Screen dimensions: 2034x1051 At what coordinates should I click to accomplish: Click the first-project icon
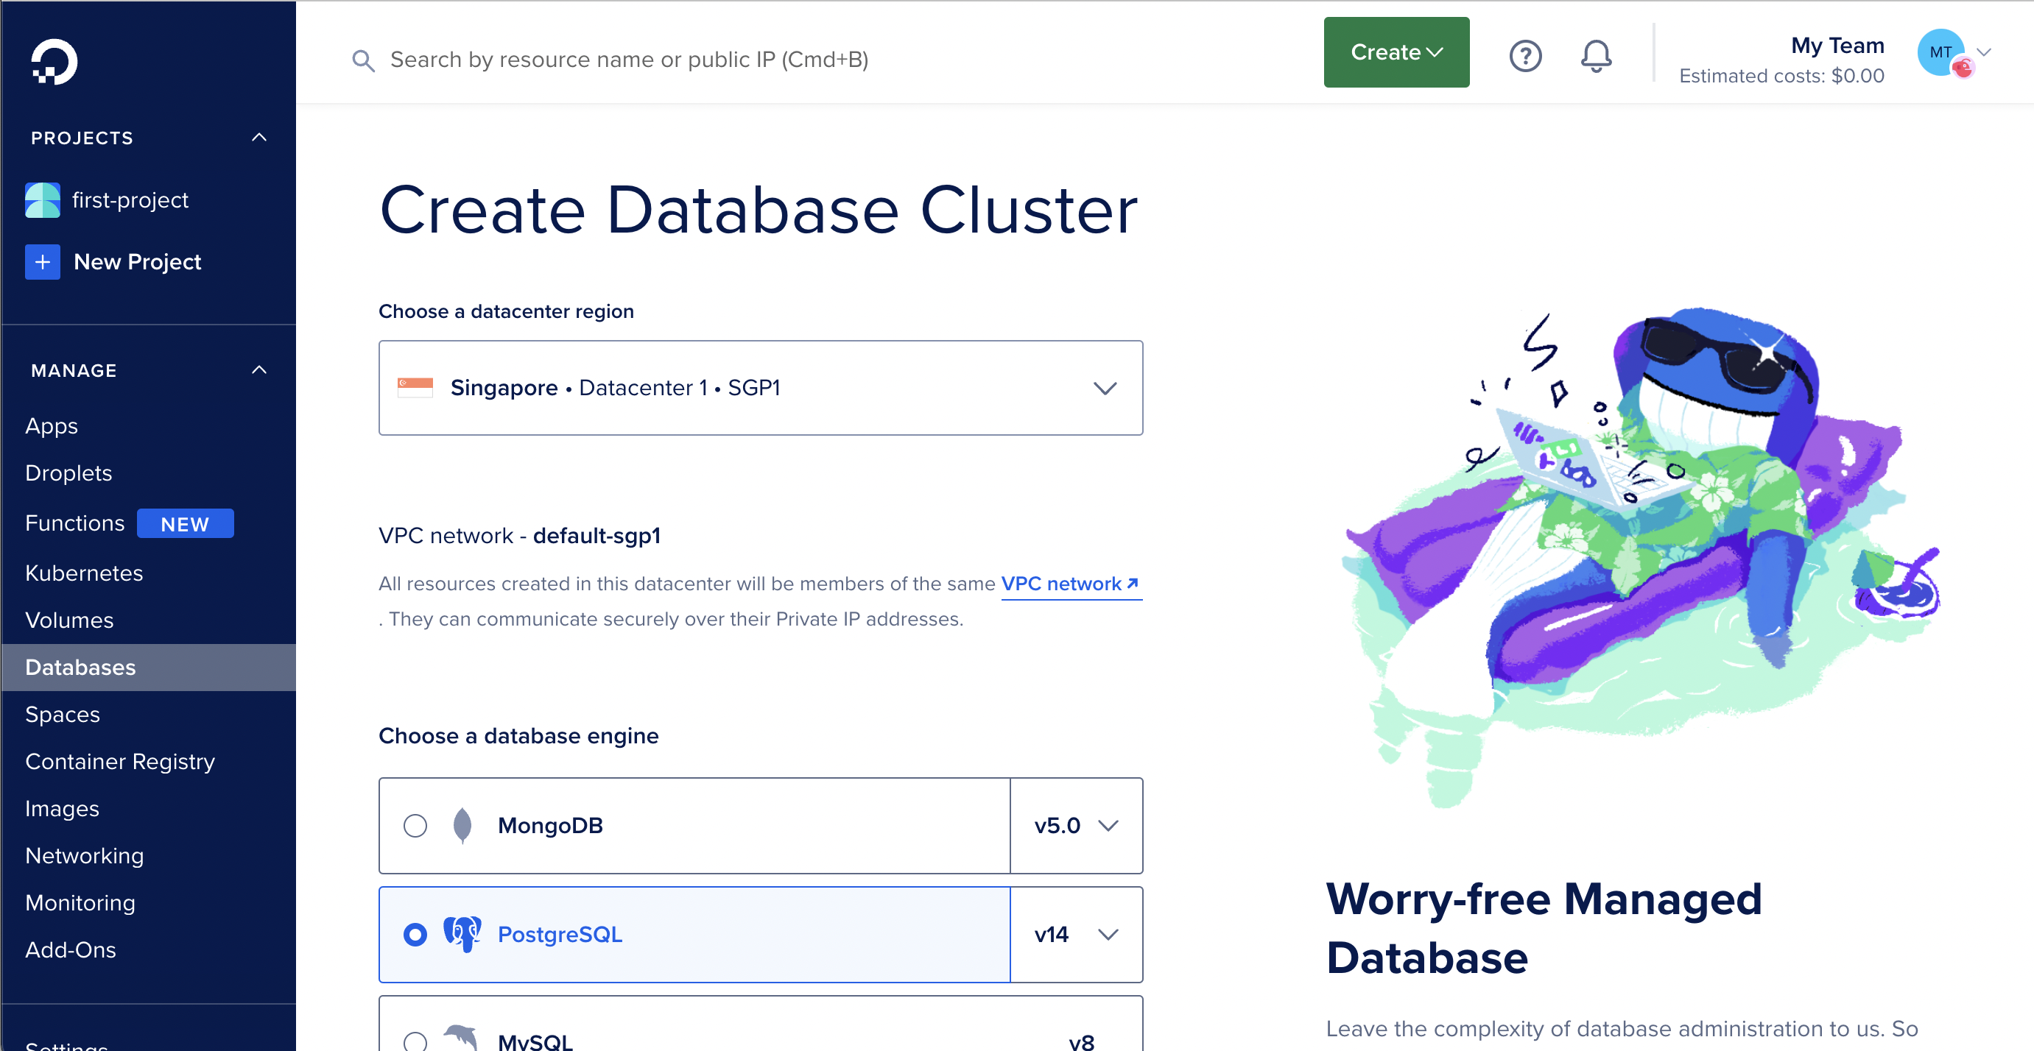[x=42, y=199]
